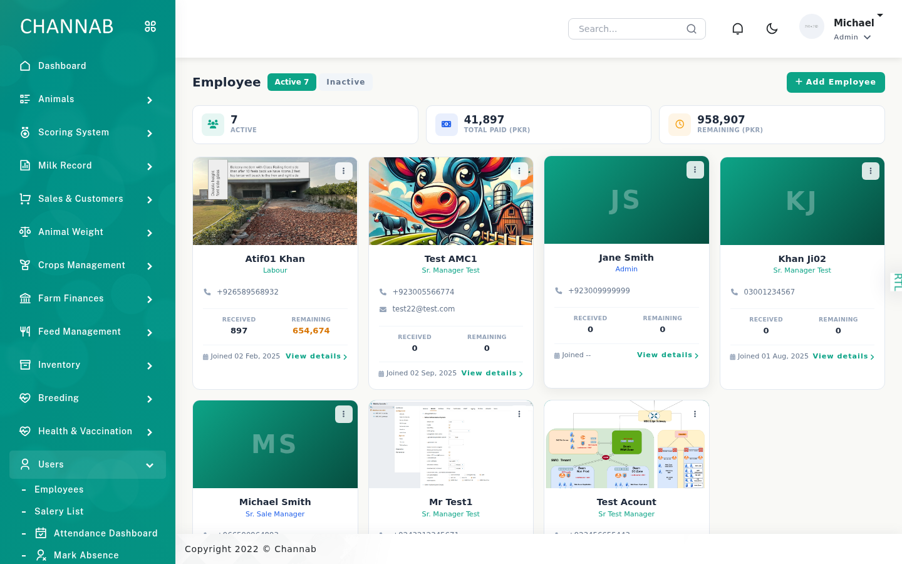Open options menu on Test AMC1 card
The height and width of the screenshot is (564, 902).
point(519,171)
